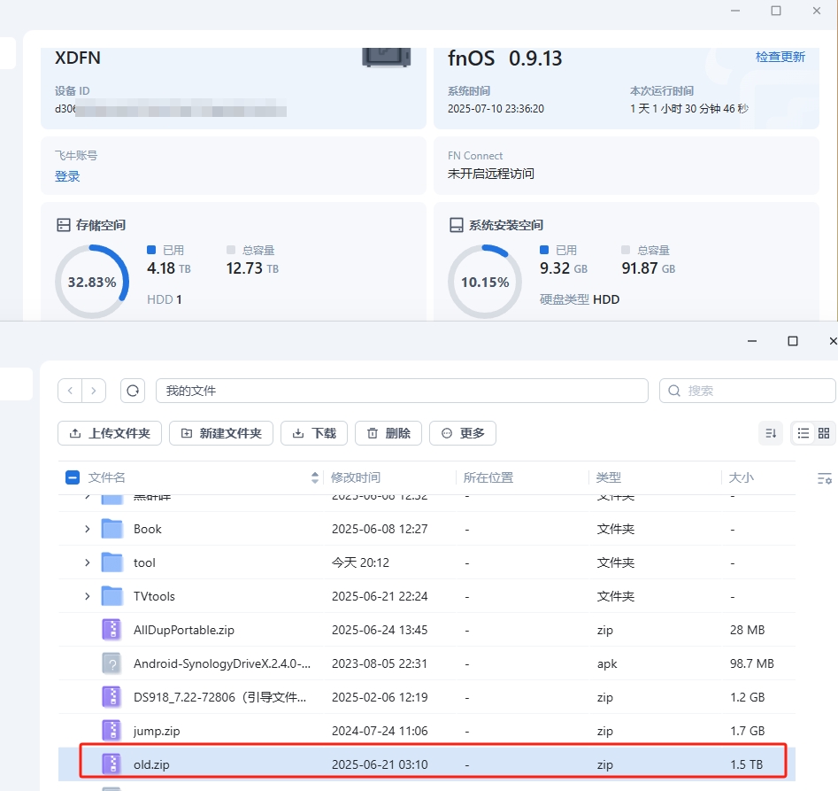The image size is (838, 791).
Task: Click the DS918_7.22-72806 zip icon
Action: click(x=111, y=697)
